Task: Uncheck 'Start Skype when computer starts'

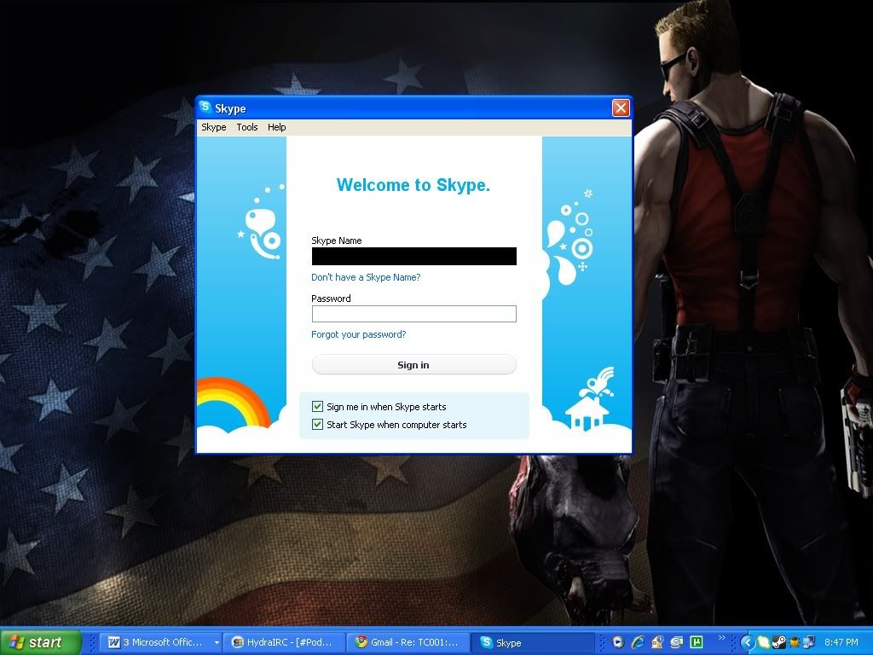Action: click(318, 425)
